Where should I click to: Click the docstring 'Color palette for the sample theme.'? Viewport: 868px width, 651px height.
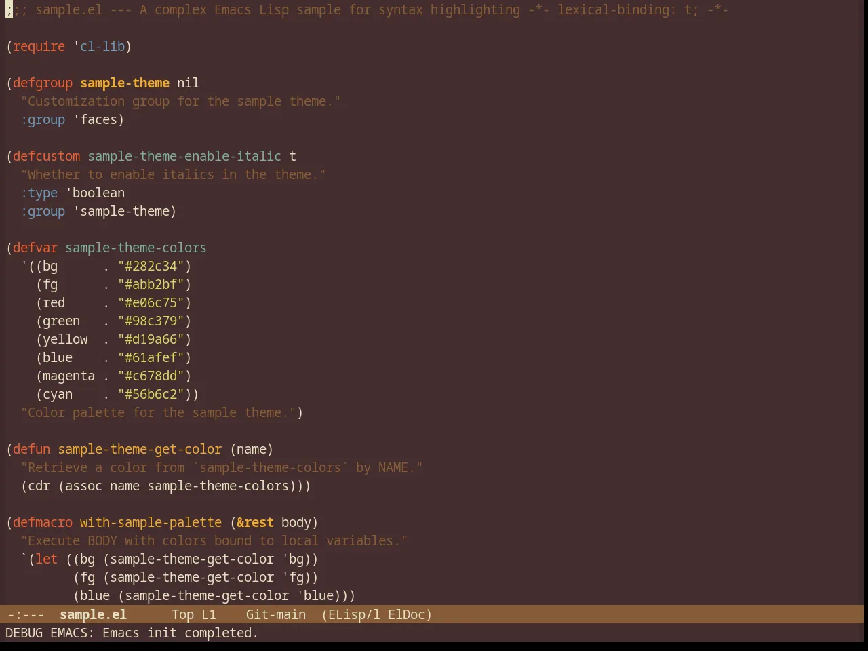tap(158, 412)
